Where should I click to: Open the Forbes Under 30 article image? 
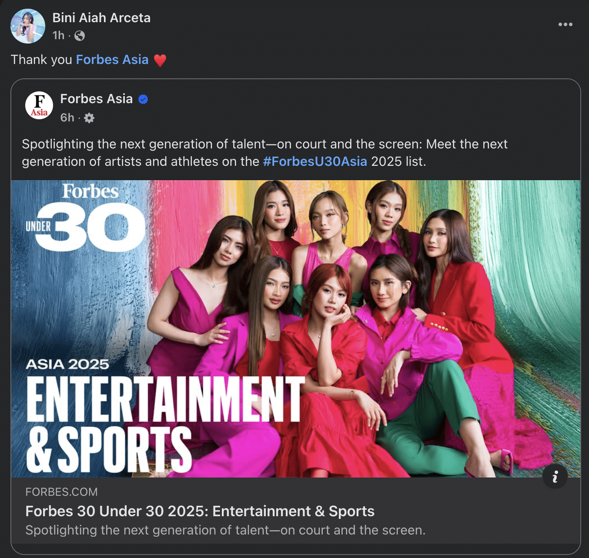pyautogui.click(x=296, y=329)
